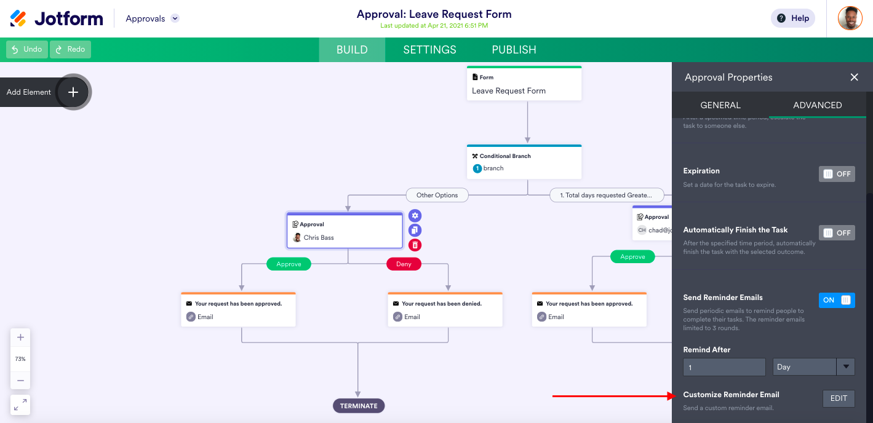Viewport: 873px width, 423px height.
Task: Close the Approval Properties panel
Action: [854, 77]
